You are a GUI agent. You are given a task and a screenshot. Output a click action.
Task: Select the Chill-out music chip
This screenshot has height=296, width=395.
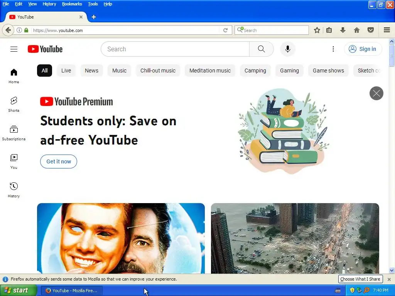click(x=158, y=71)
